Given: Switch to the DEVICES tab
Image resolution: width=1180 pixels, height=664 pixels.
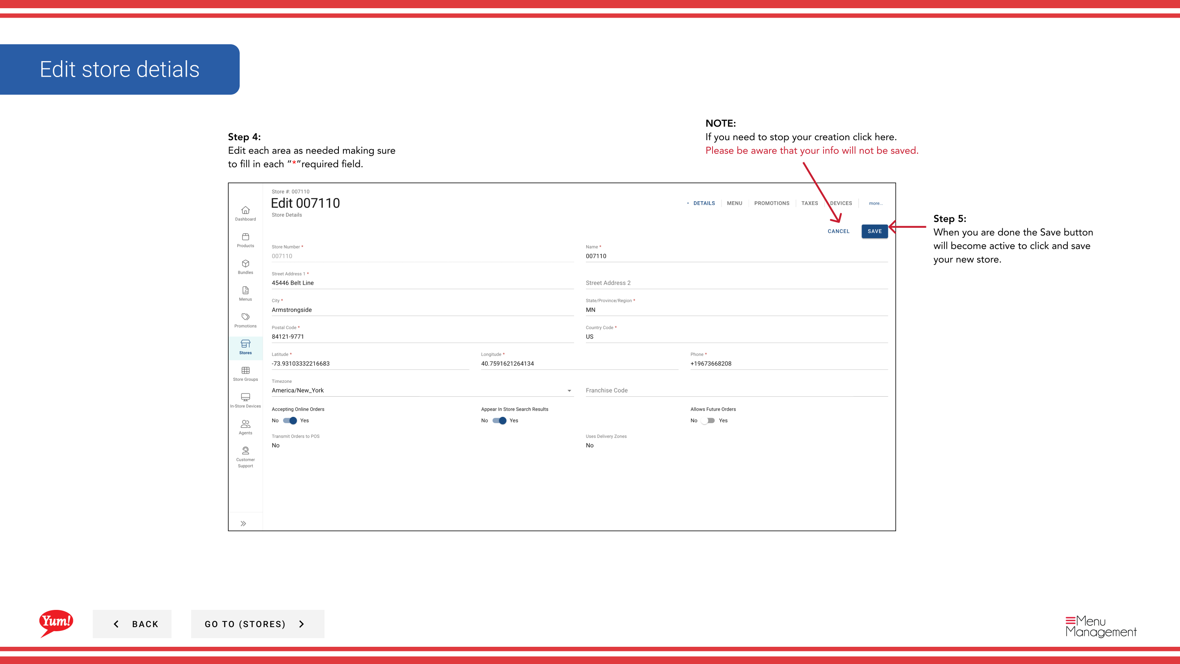Looking at the screenshot, I should [x=841, y=203].
